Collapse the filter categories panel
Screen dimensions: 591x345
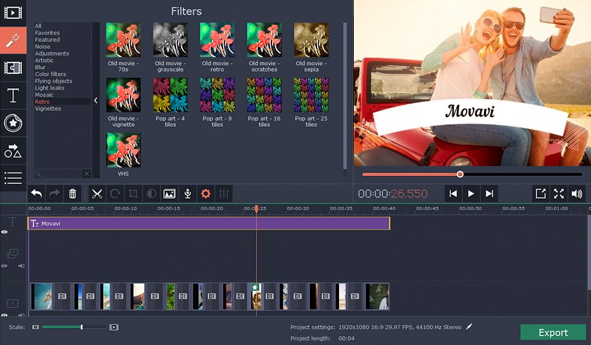click(x=96, y=100)
